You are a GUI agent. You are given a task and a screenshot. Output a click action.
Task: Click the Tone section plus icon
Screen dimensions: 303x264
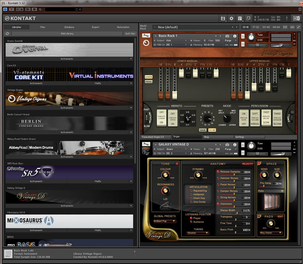(x=177, y=164)
